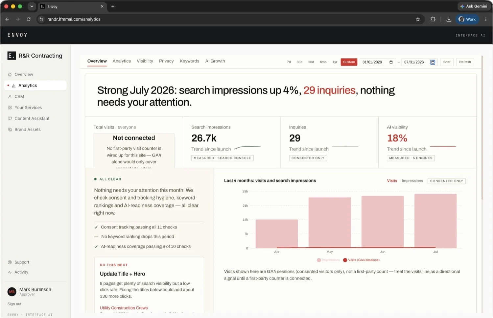Click the Refresh button
493x318 pixels.
point(465,62)
